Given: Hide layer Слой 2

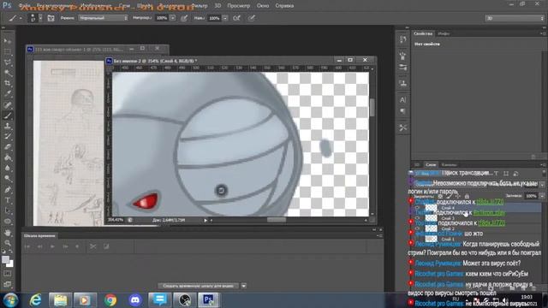Looking at the screenshot, I should pos(417,228).
